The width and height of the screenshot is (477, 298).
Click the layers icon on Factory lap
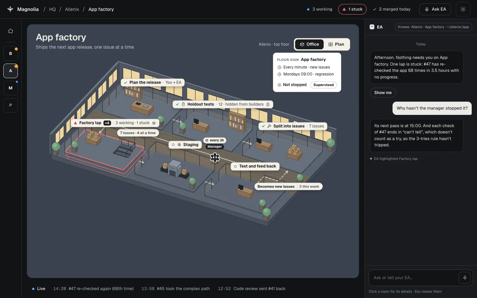coord(154,123)
